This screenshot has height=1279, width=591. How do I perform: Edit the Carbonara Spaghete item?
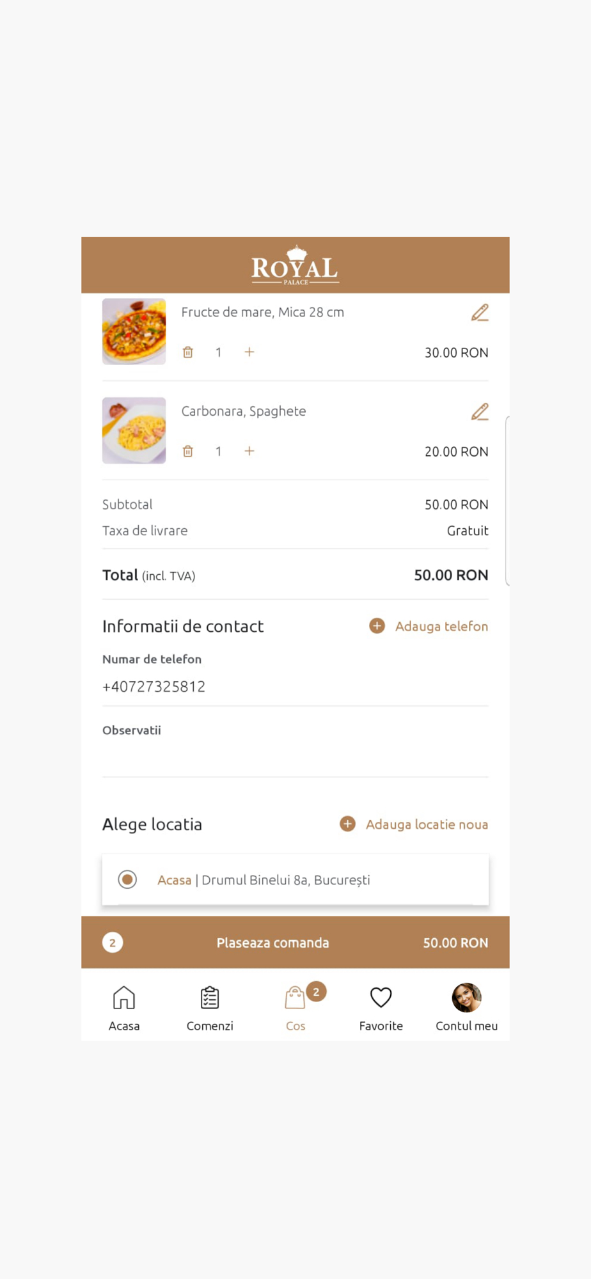pos(480,412)
